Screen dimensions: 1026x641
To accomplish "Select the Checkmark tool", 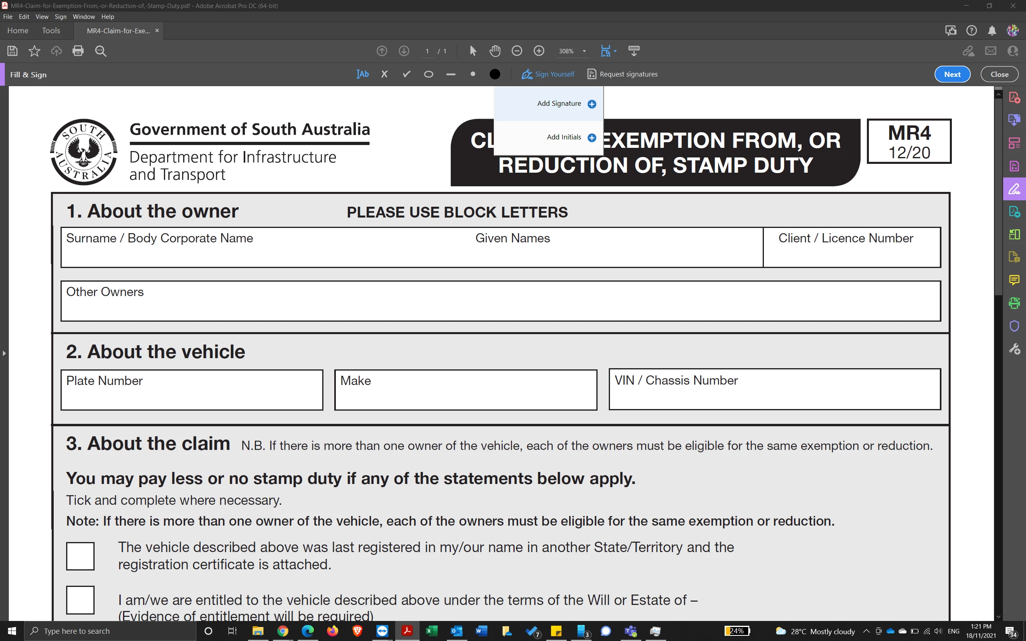I will click(406, 74).
